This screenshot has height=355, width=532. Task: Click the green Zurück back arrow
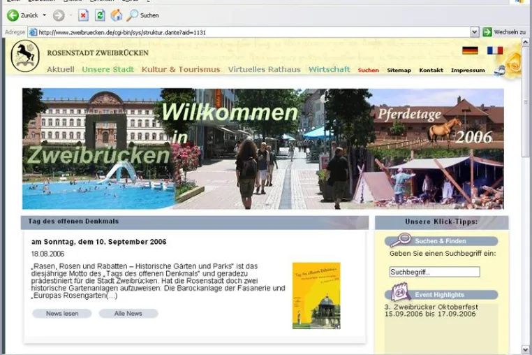(13, 15)
